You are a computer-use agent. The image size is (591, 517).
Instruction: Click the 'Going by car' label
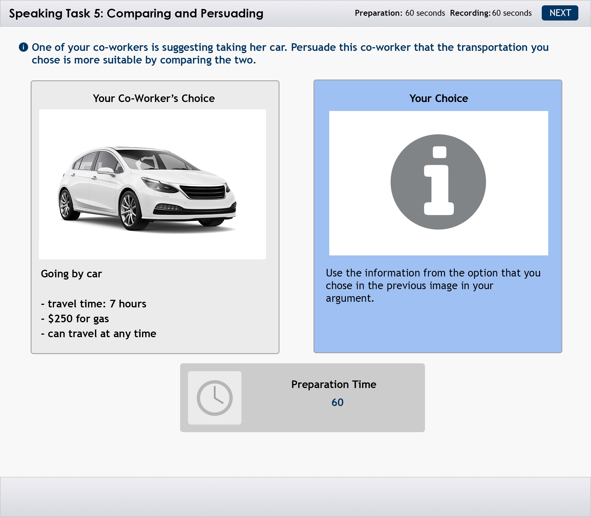pos(71,273)
